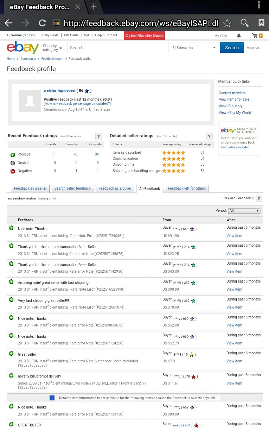Open View Item for US $91.00 feedback
The image size is (269, 431).
point(234,236)
